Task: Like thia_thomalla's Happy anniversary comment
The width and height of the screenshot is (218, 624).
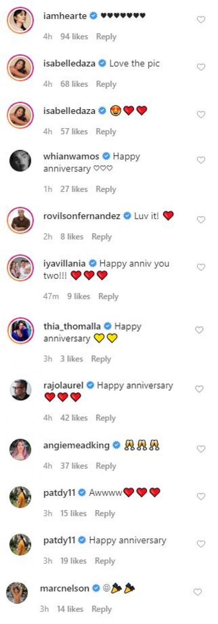Action: (x=199, y=330)
